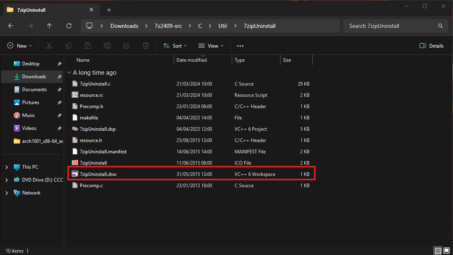Delete the selected file with trash icon
The image size is (453, 255).
145,46
